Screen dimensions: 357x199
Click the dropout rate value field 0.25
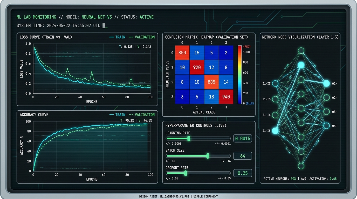coord(243,173)
